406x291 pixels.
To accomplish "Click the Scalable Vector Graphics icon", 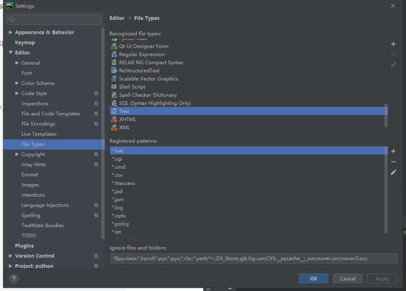I will pyautogui.click(x=114, y=78).
